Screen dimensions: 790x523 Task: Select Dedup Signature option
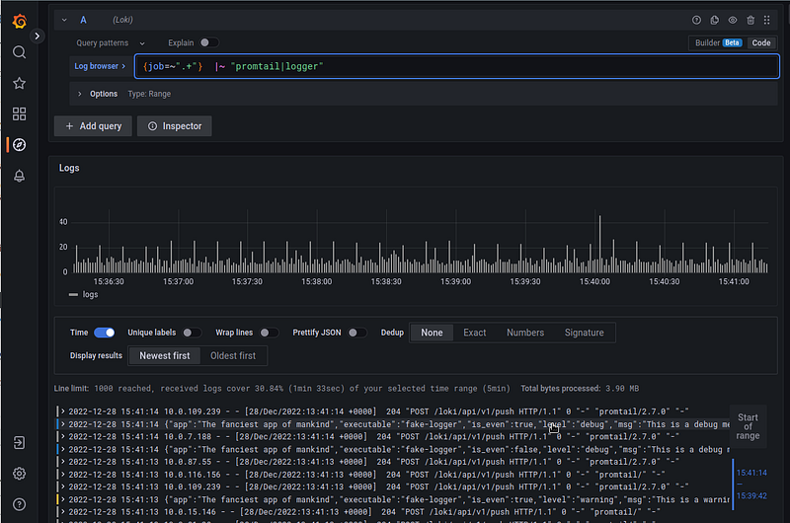(x=584, y=333)
